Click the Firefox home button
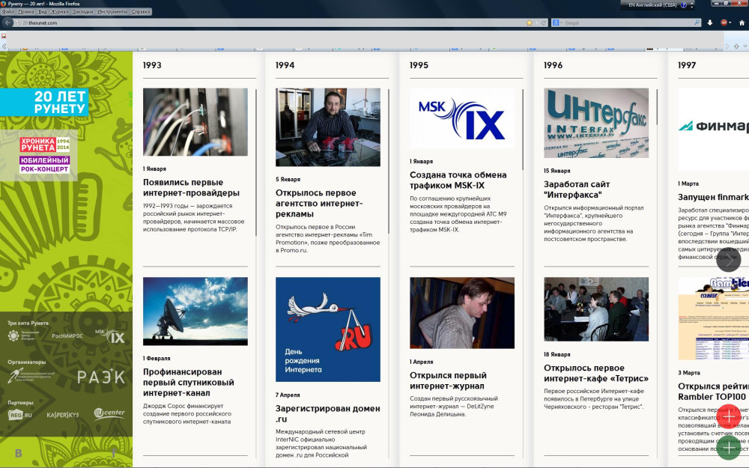The height and width of the screenshot is (468, 749). (742, 22)
